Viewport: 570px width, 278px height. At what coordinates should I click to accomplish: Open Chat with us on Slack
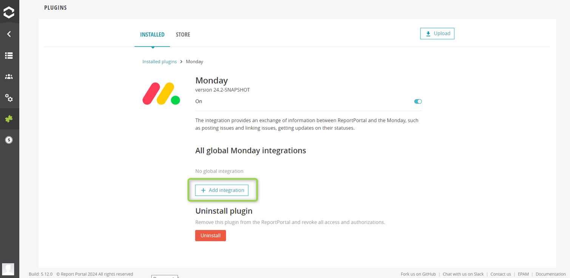[463, 274]
